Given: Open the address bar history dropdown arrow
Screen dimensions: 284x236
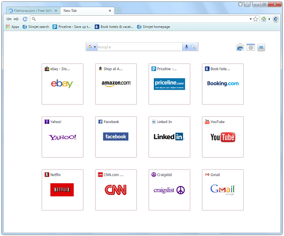Looking at the screenshot, I should click(250, 19).
